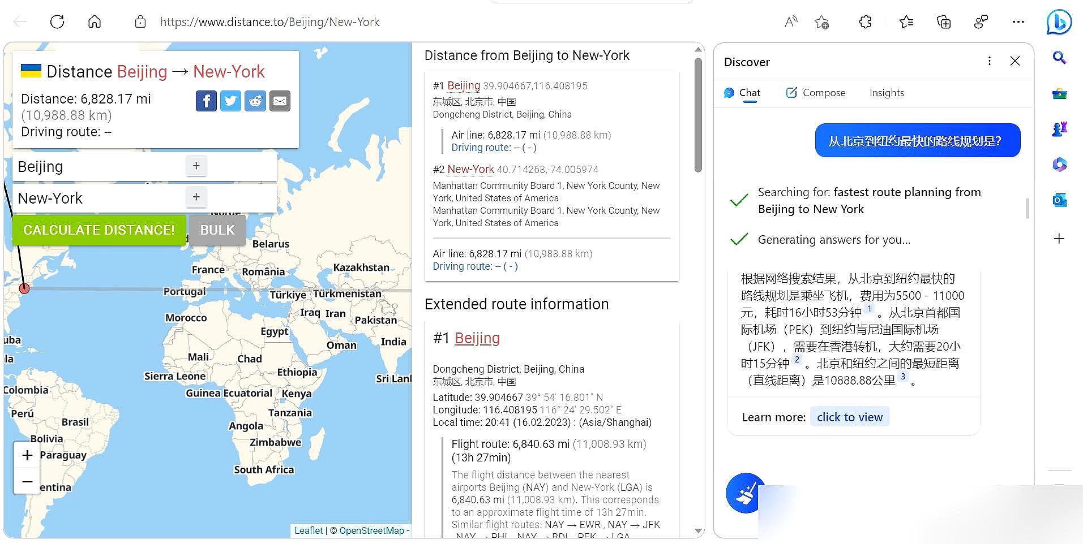Zoom out the map

(27, 481)
